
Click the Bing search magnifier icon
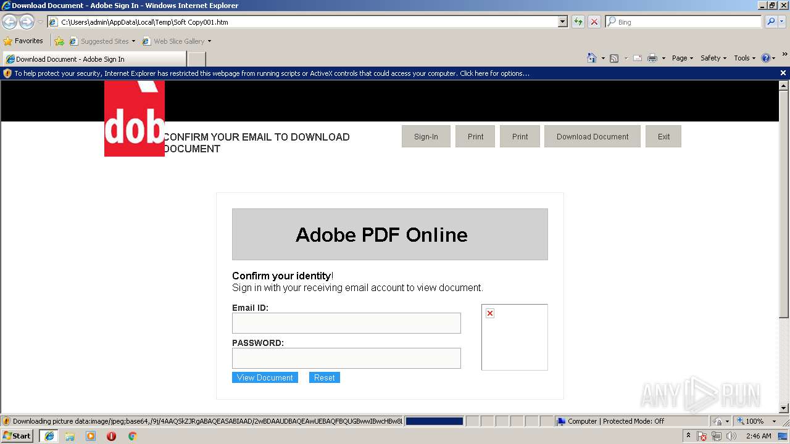pyautogui.click(x=771, y=22)
